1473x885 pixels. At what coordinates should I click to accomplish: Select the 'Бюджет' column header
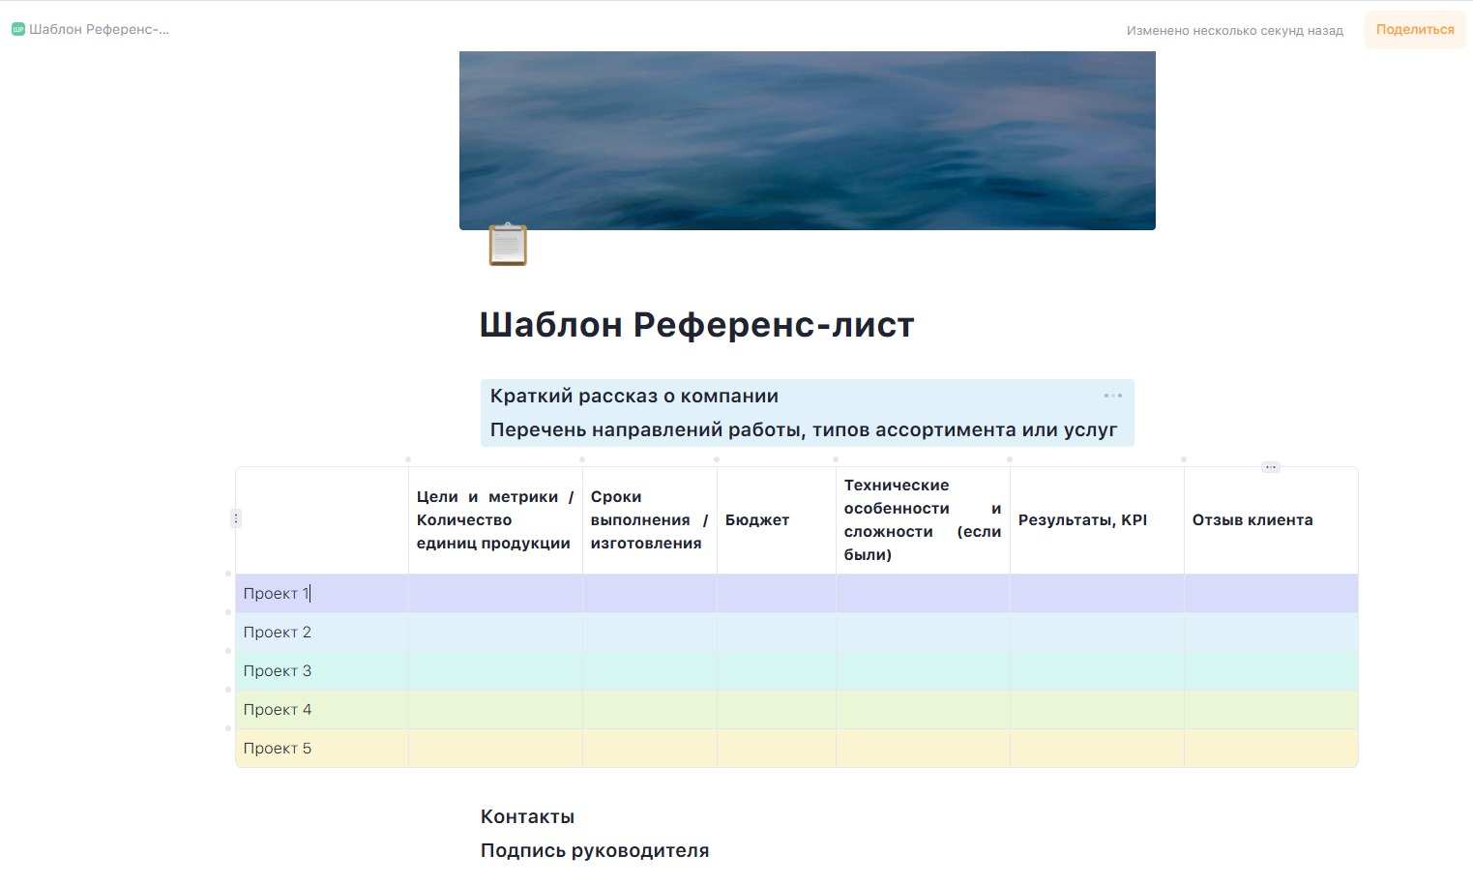tap(777, 520)
